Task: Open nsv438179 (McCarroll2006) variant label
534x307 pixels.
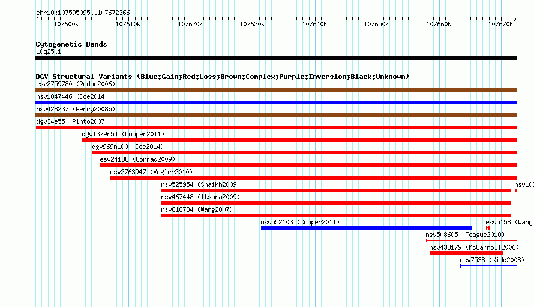Action: [474, 247]
